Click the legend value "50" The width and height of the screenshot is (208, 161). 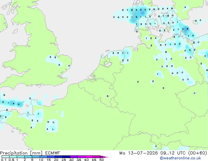101,160
